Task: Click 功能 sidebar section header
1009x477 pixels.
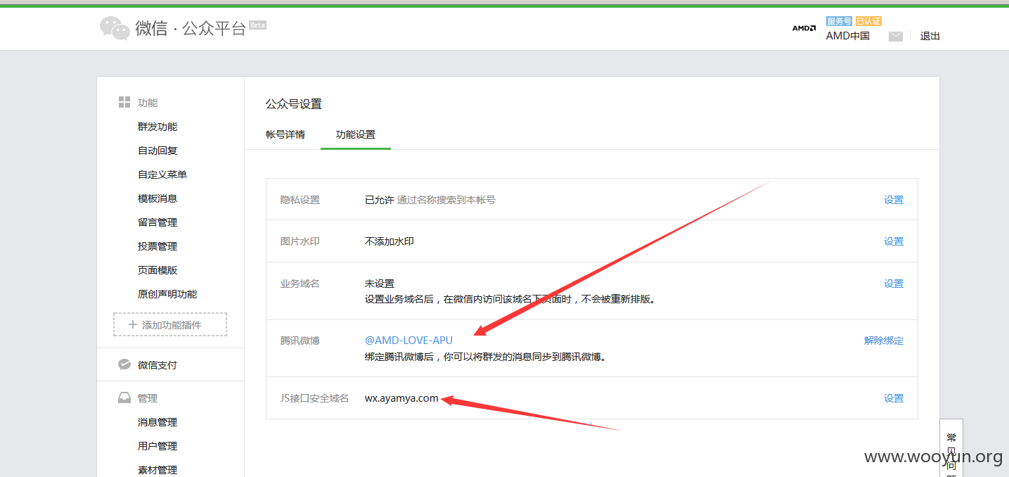Action: coord(148,103)
